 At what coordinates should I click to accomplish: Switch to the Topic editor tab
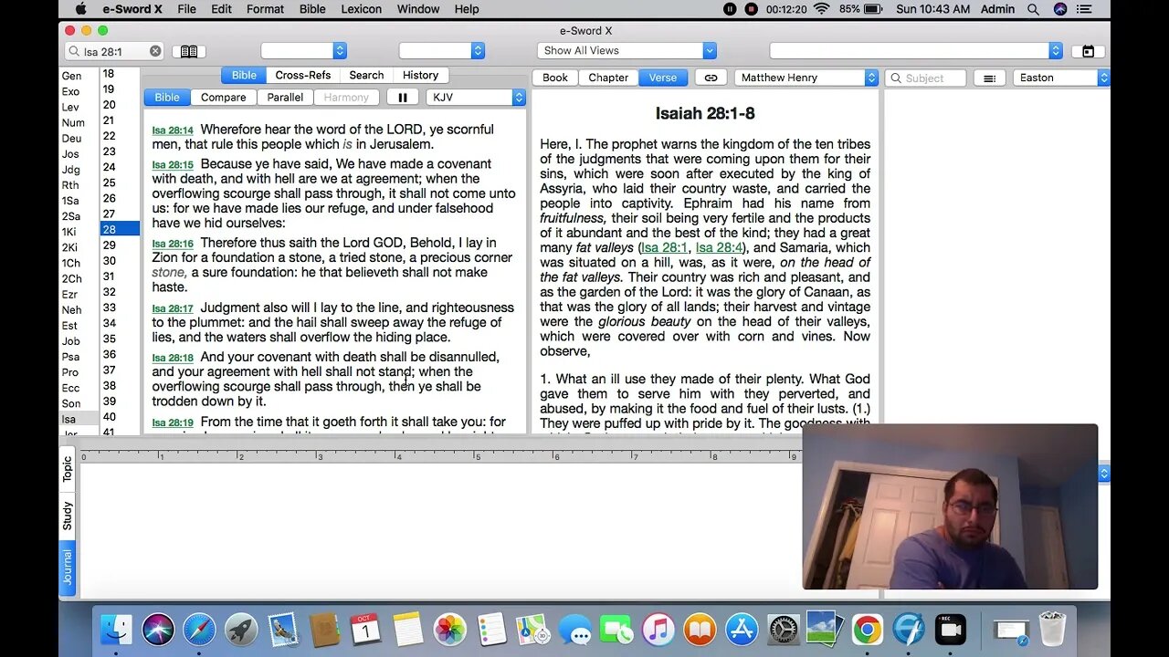68,469
